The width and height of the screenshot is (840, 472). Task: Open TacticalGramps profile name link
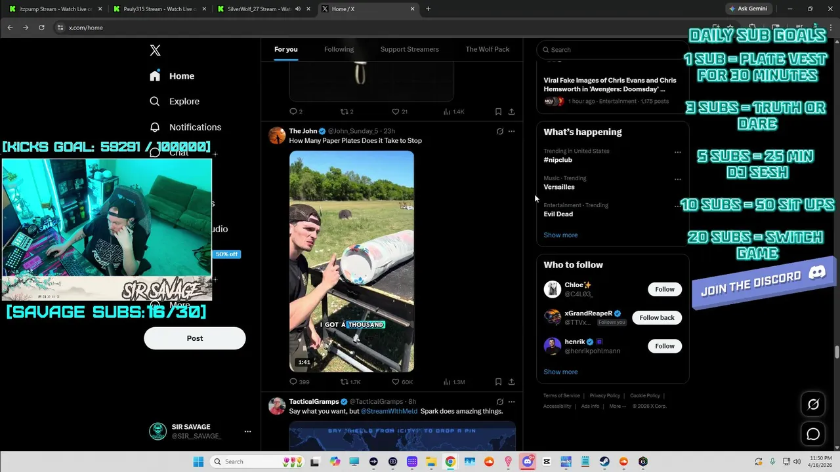pyautogui.click(x=314, y=401)
